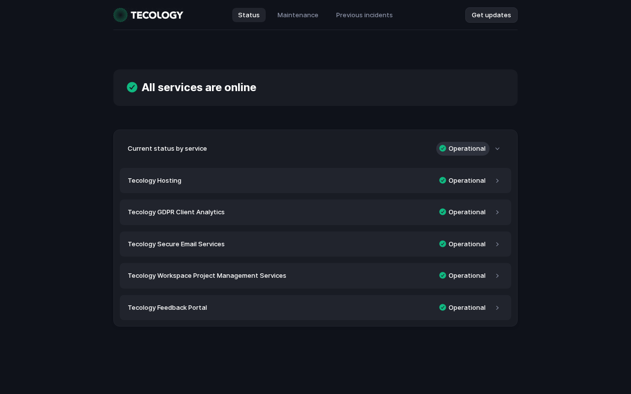631x394 pixels.
Task: Select Tecology GDPR Client Analytics name
Action: (x=176, y=212)
